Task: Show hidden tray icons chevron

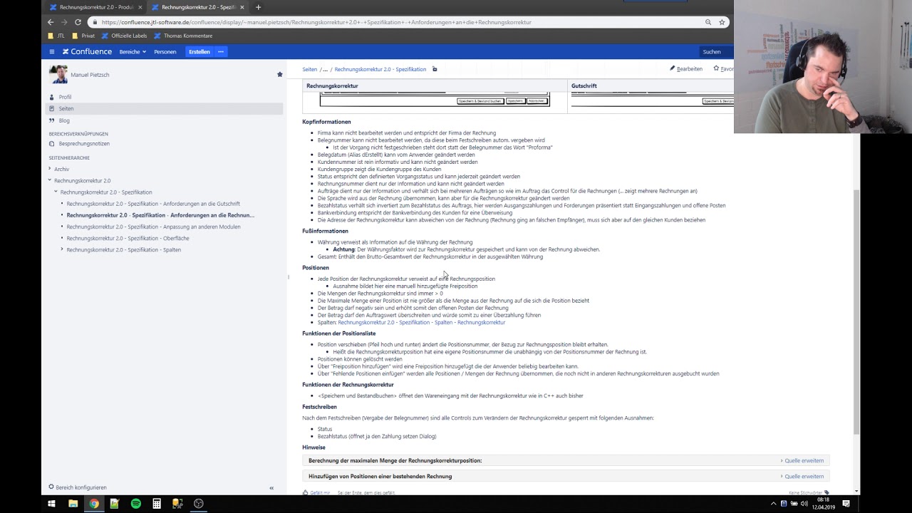Action: (773, 504)
